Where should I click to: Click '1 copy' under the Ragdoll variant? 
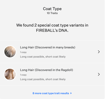[23, 75]
